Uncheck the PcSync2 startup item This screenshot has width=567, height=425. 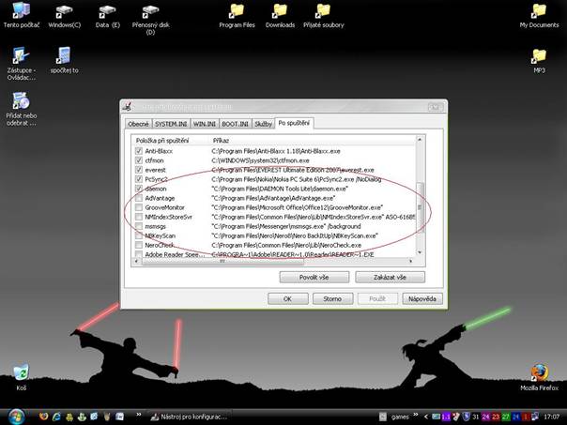coord(139,179)
